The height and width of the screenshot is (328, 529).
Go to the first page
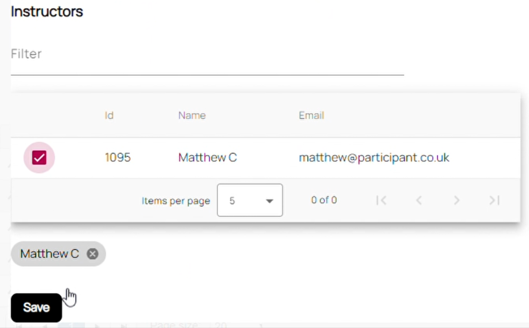[x=381, y=201]
